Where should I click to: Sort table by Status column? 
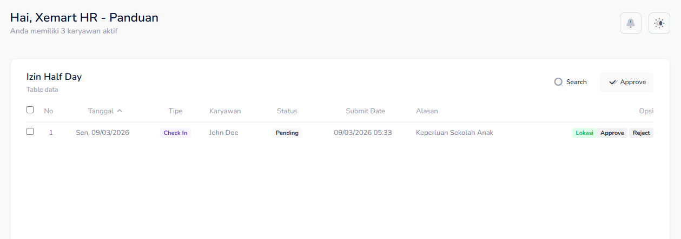[287, 111]
